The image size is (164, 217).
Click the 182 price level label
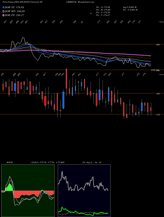(158, 94)
